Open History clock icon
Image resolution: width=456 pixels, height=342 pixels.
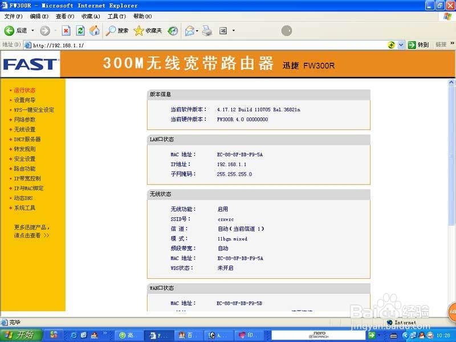(173, 31)
